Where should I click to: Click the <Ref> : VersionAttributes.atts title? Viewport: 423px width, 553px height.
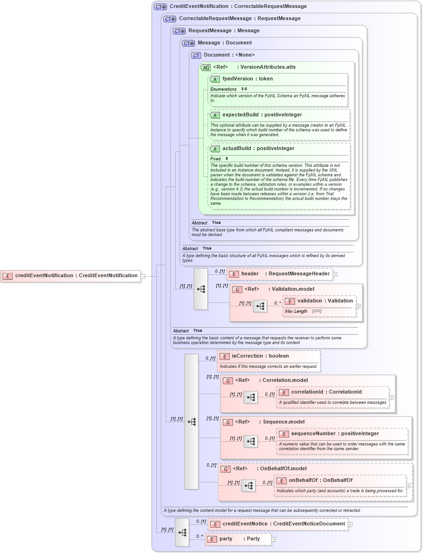click(x=254, y=67)
